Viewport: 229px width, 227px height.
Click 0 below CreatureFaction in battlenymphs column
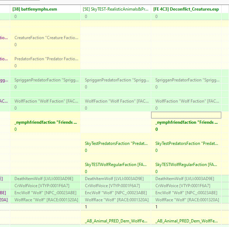45,45
